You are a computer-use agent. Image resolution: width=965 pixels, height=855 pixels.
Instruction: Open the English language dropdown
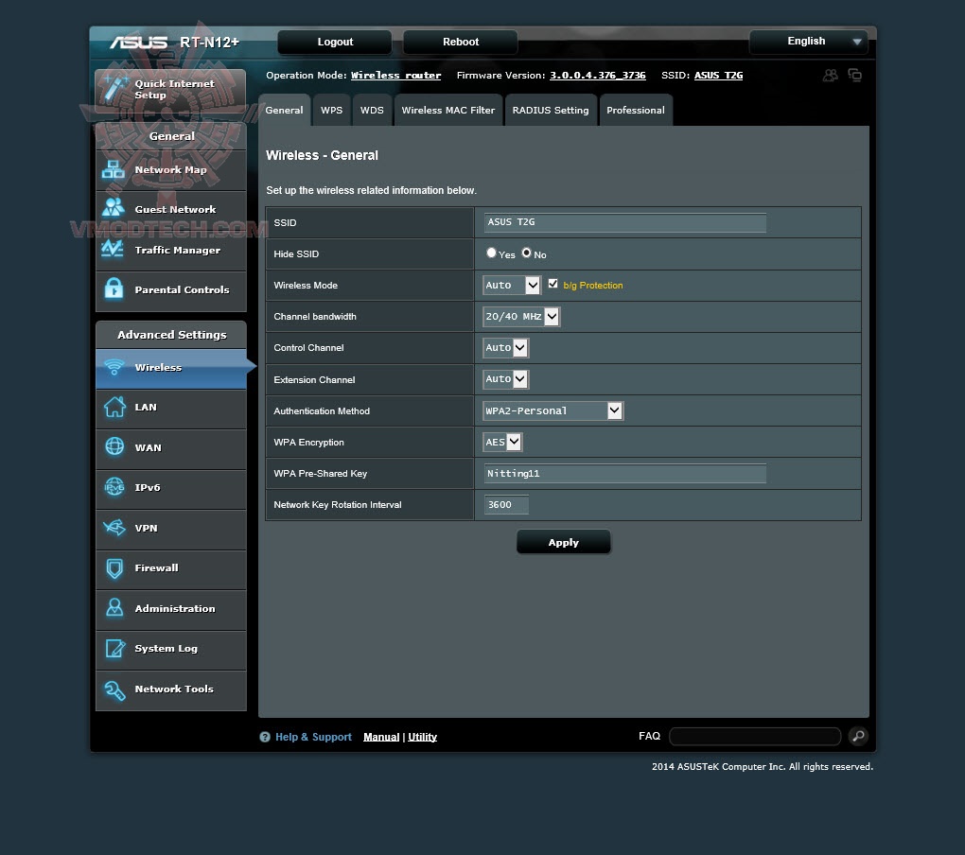click(809, 42)
